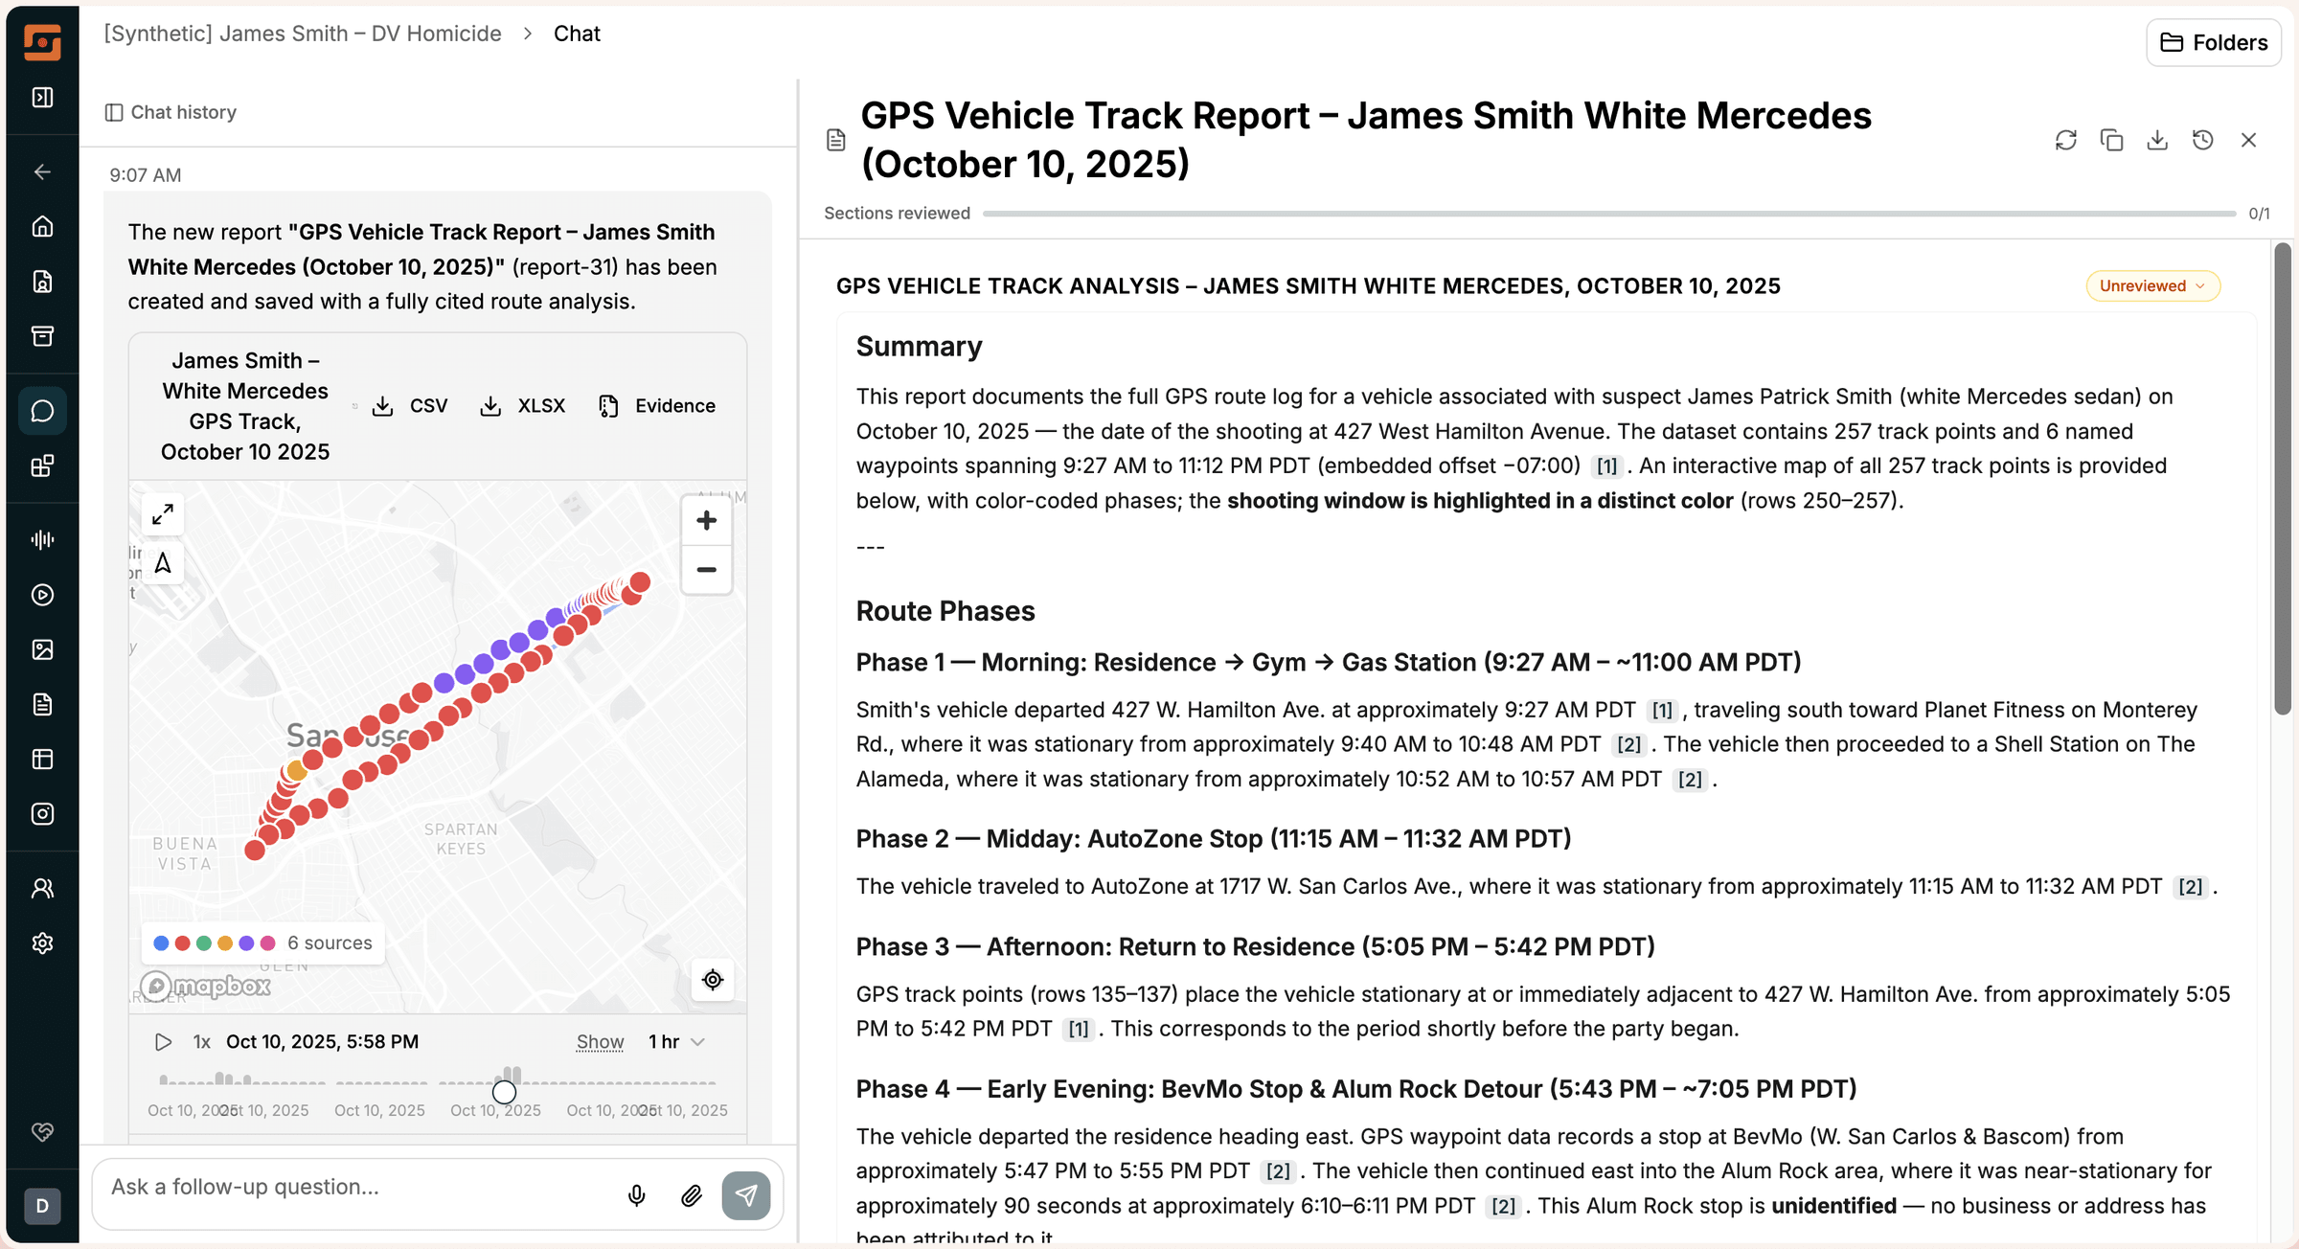Go back using the left arrow sidebar icon
This screenshot has width=2299, height=1249.
[x=42, y=171]
